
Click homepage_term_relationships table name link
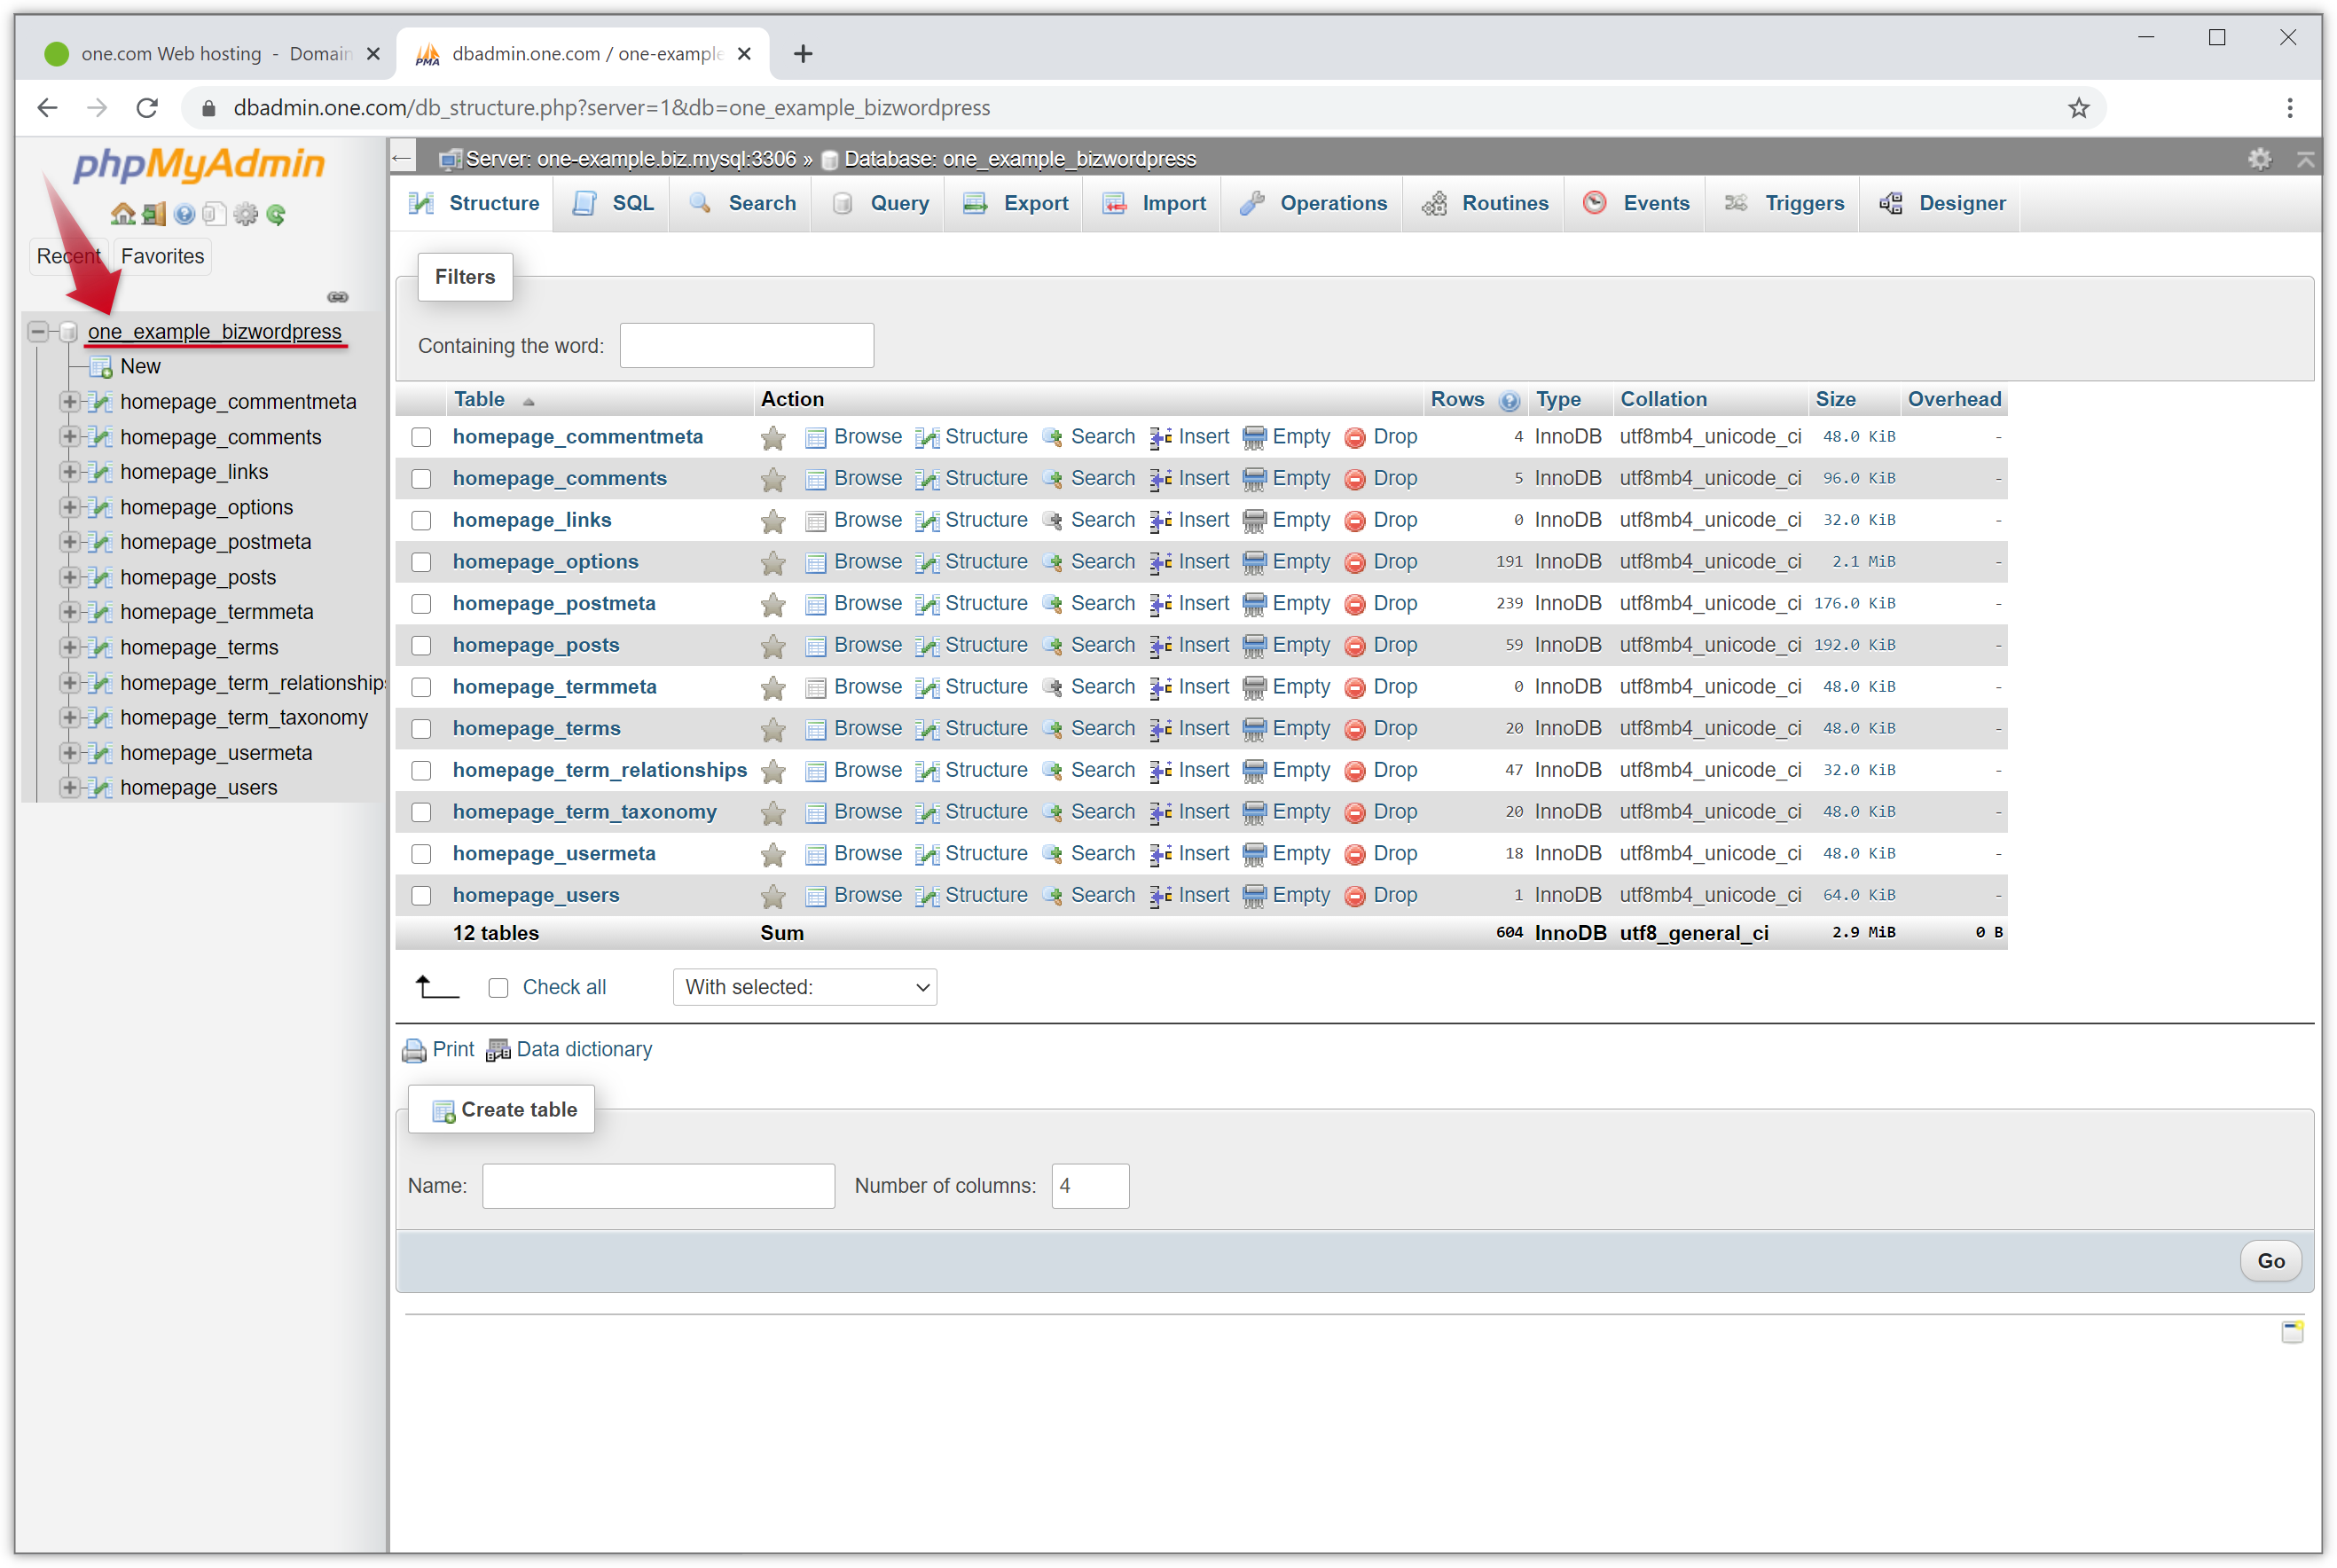(600, 768)
